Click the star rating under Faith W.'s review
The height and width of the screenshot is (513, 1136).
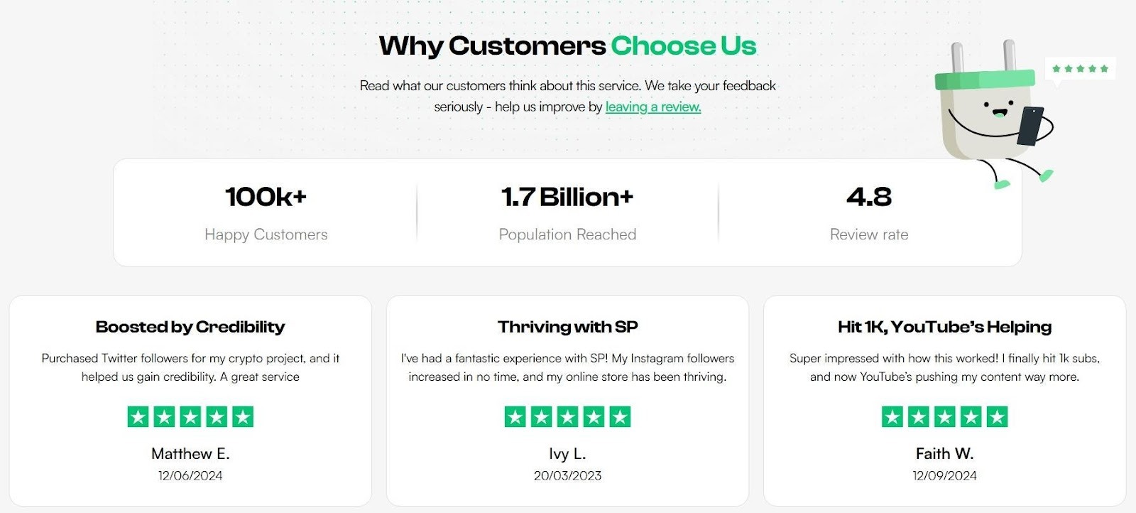(x=944, y=417)
